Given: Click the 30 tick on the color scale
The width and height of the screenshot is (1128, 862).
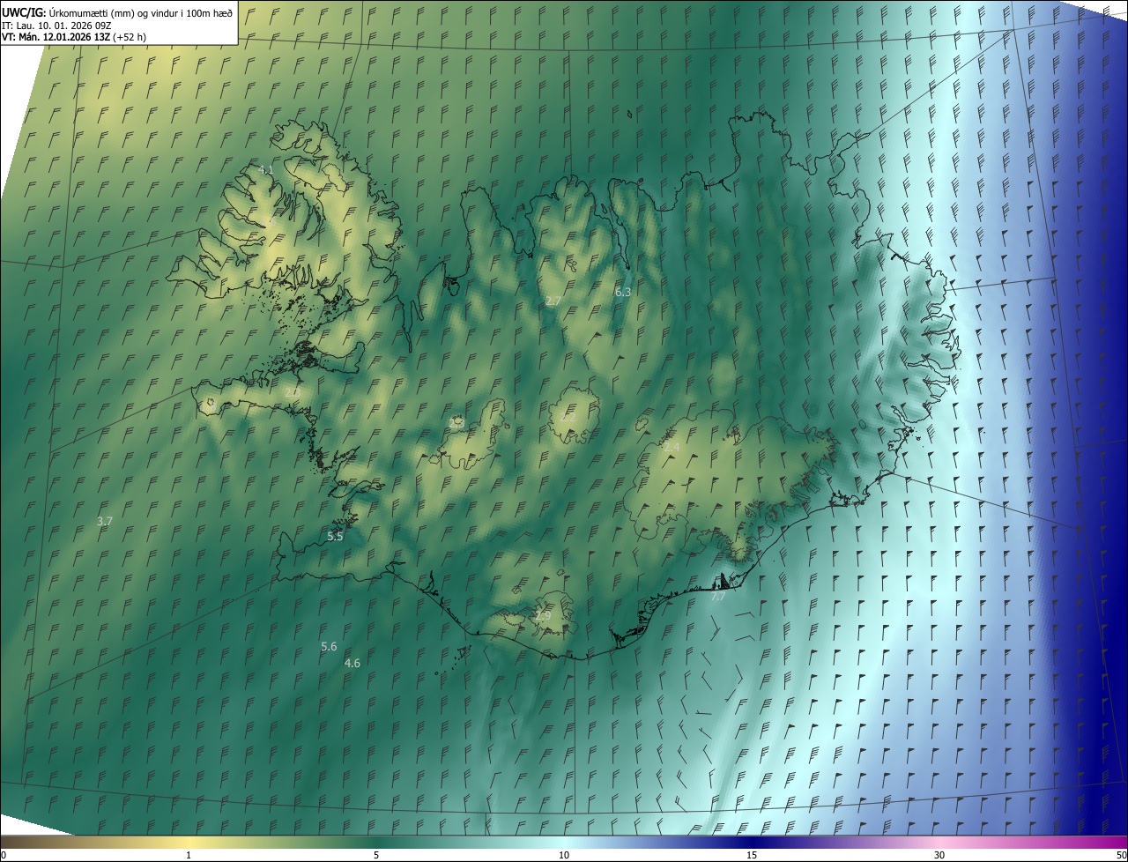Looking at the screenshot, I should [x=939, y=855].
